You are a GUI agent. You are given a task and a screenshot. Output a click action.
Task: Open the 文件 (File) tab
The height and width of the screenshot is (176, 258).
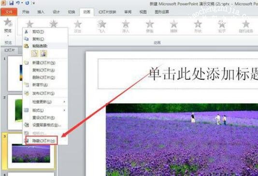9,12
